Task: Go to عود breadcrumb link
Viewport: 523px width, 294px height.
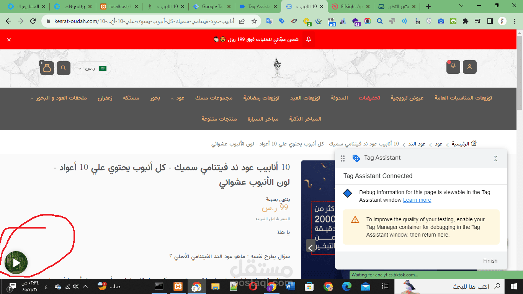Action: click(439, 144)
